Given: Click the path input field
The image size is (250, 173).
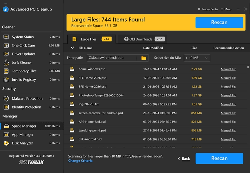Looking at the screenshot, I should click(113, 58).
